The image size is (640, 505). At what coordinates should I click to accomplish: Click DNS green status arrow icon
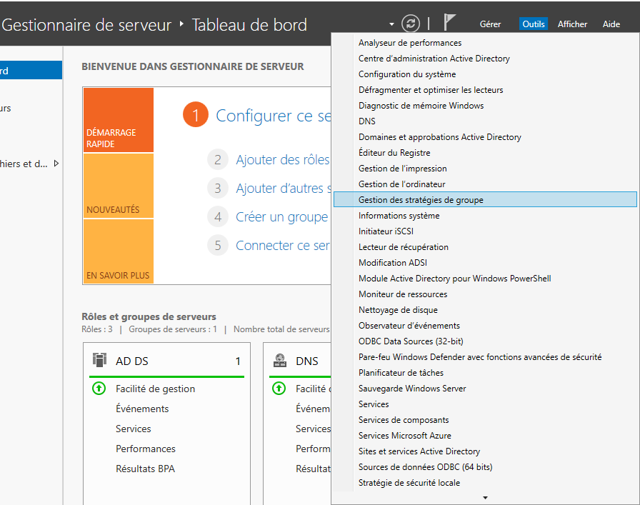tap(279, 389)
